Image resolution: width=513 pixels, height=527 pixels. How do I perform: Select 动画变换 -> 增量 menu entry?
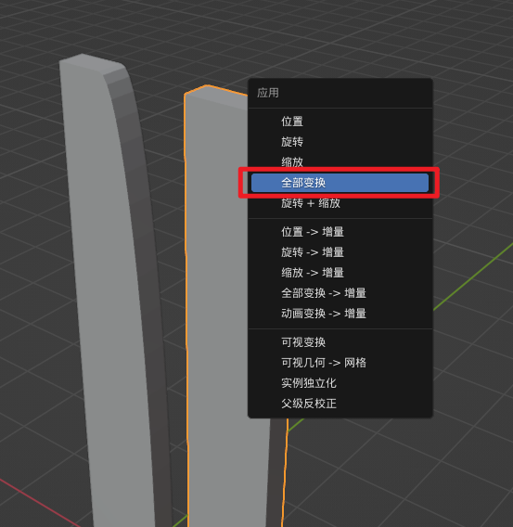(x=340, y=314)
